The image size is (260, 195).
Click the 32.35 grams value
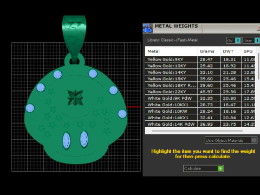tap(206, 99)
